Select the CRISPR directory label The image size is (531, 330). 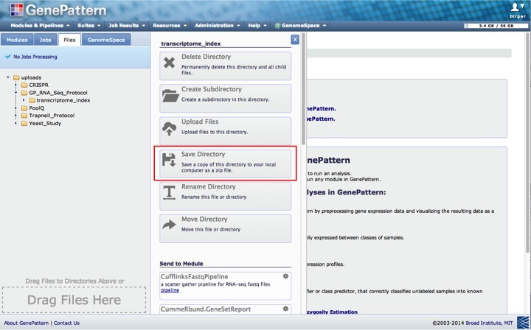point(38,85)
